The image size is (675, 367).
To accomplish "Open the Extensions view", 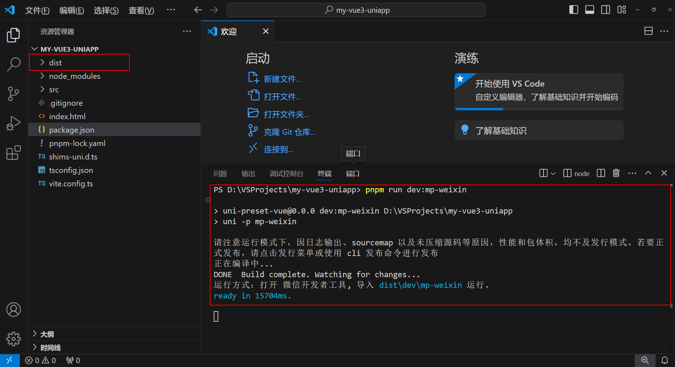I will point(13,153).
